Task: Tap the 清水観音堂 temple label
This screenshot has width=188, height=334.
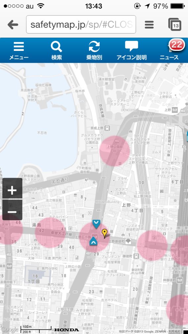Action: 106,79
